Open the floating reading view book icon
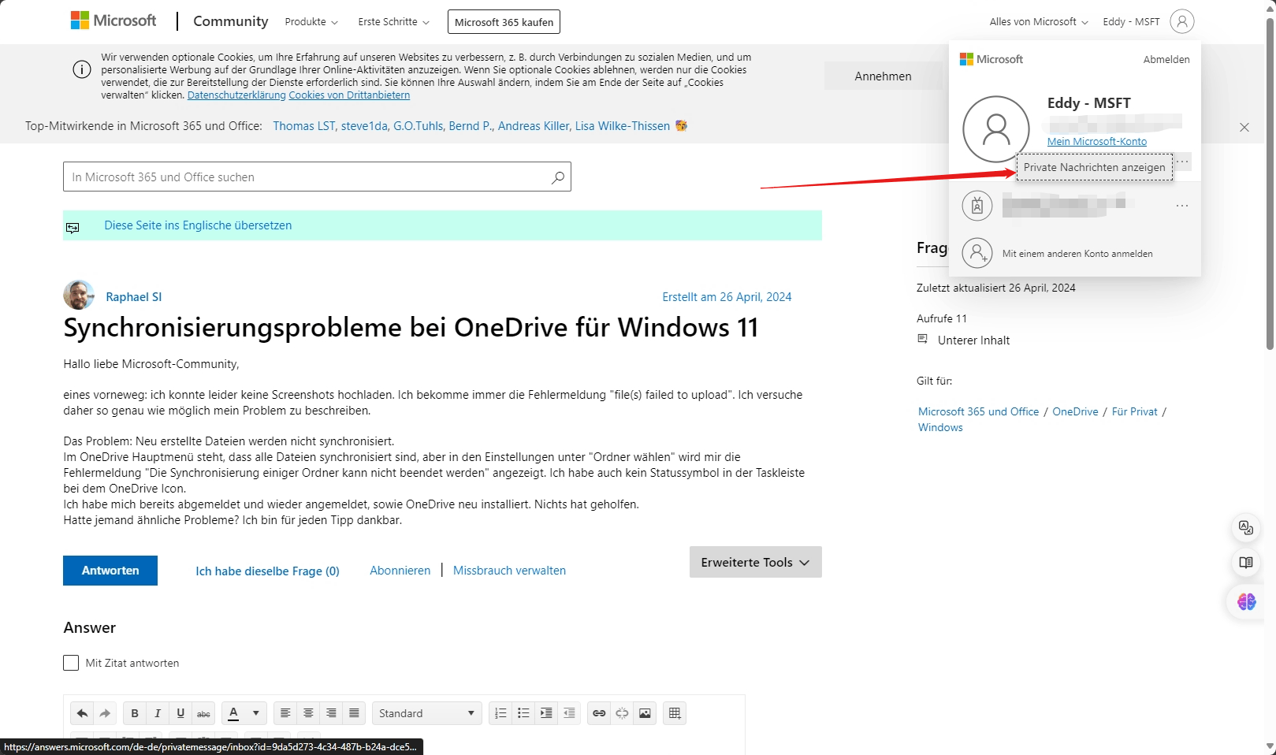 click(1246, 563)
